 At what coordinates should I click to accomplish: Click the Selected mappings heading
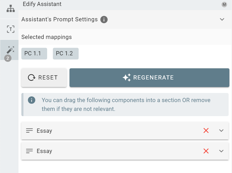pos(46,37)
